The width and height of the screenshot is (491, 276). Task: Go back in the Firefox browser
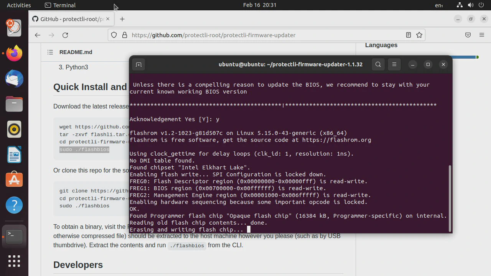coord(37,35)
